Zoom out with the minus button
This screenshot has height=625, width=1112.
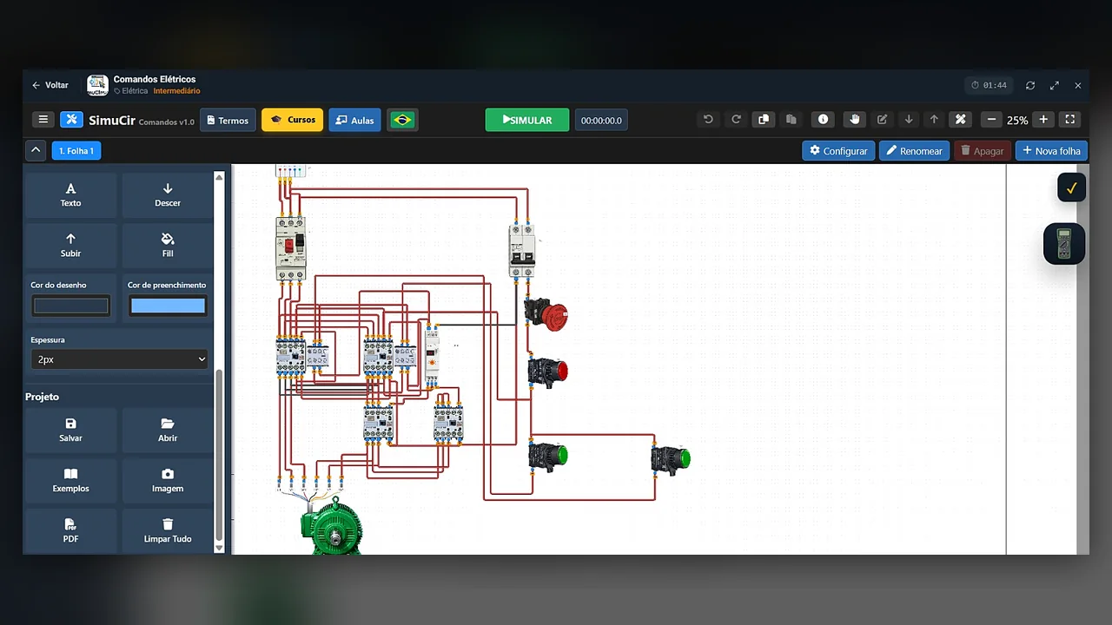click(991, 120)
